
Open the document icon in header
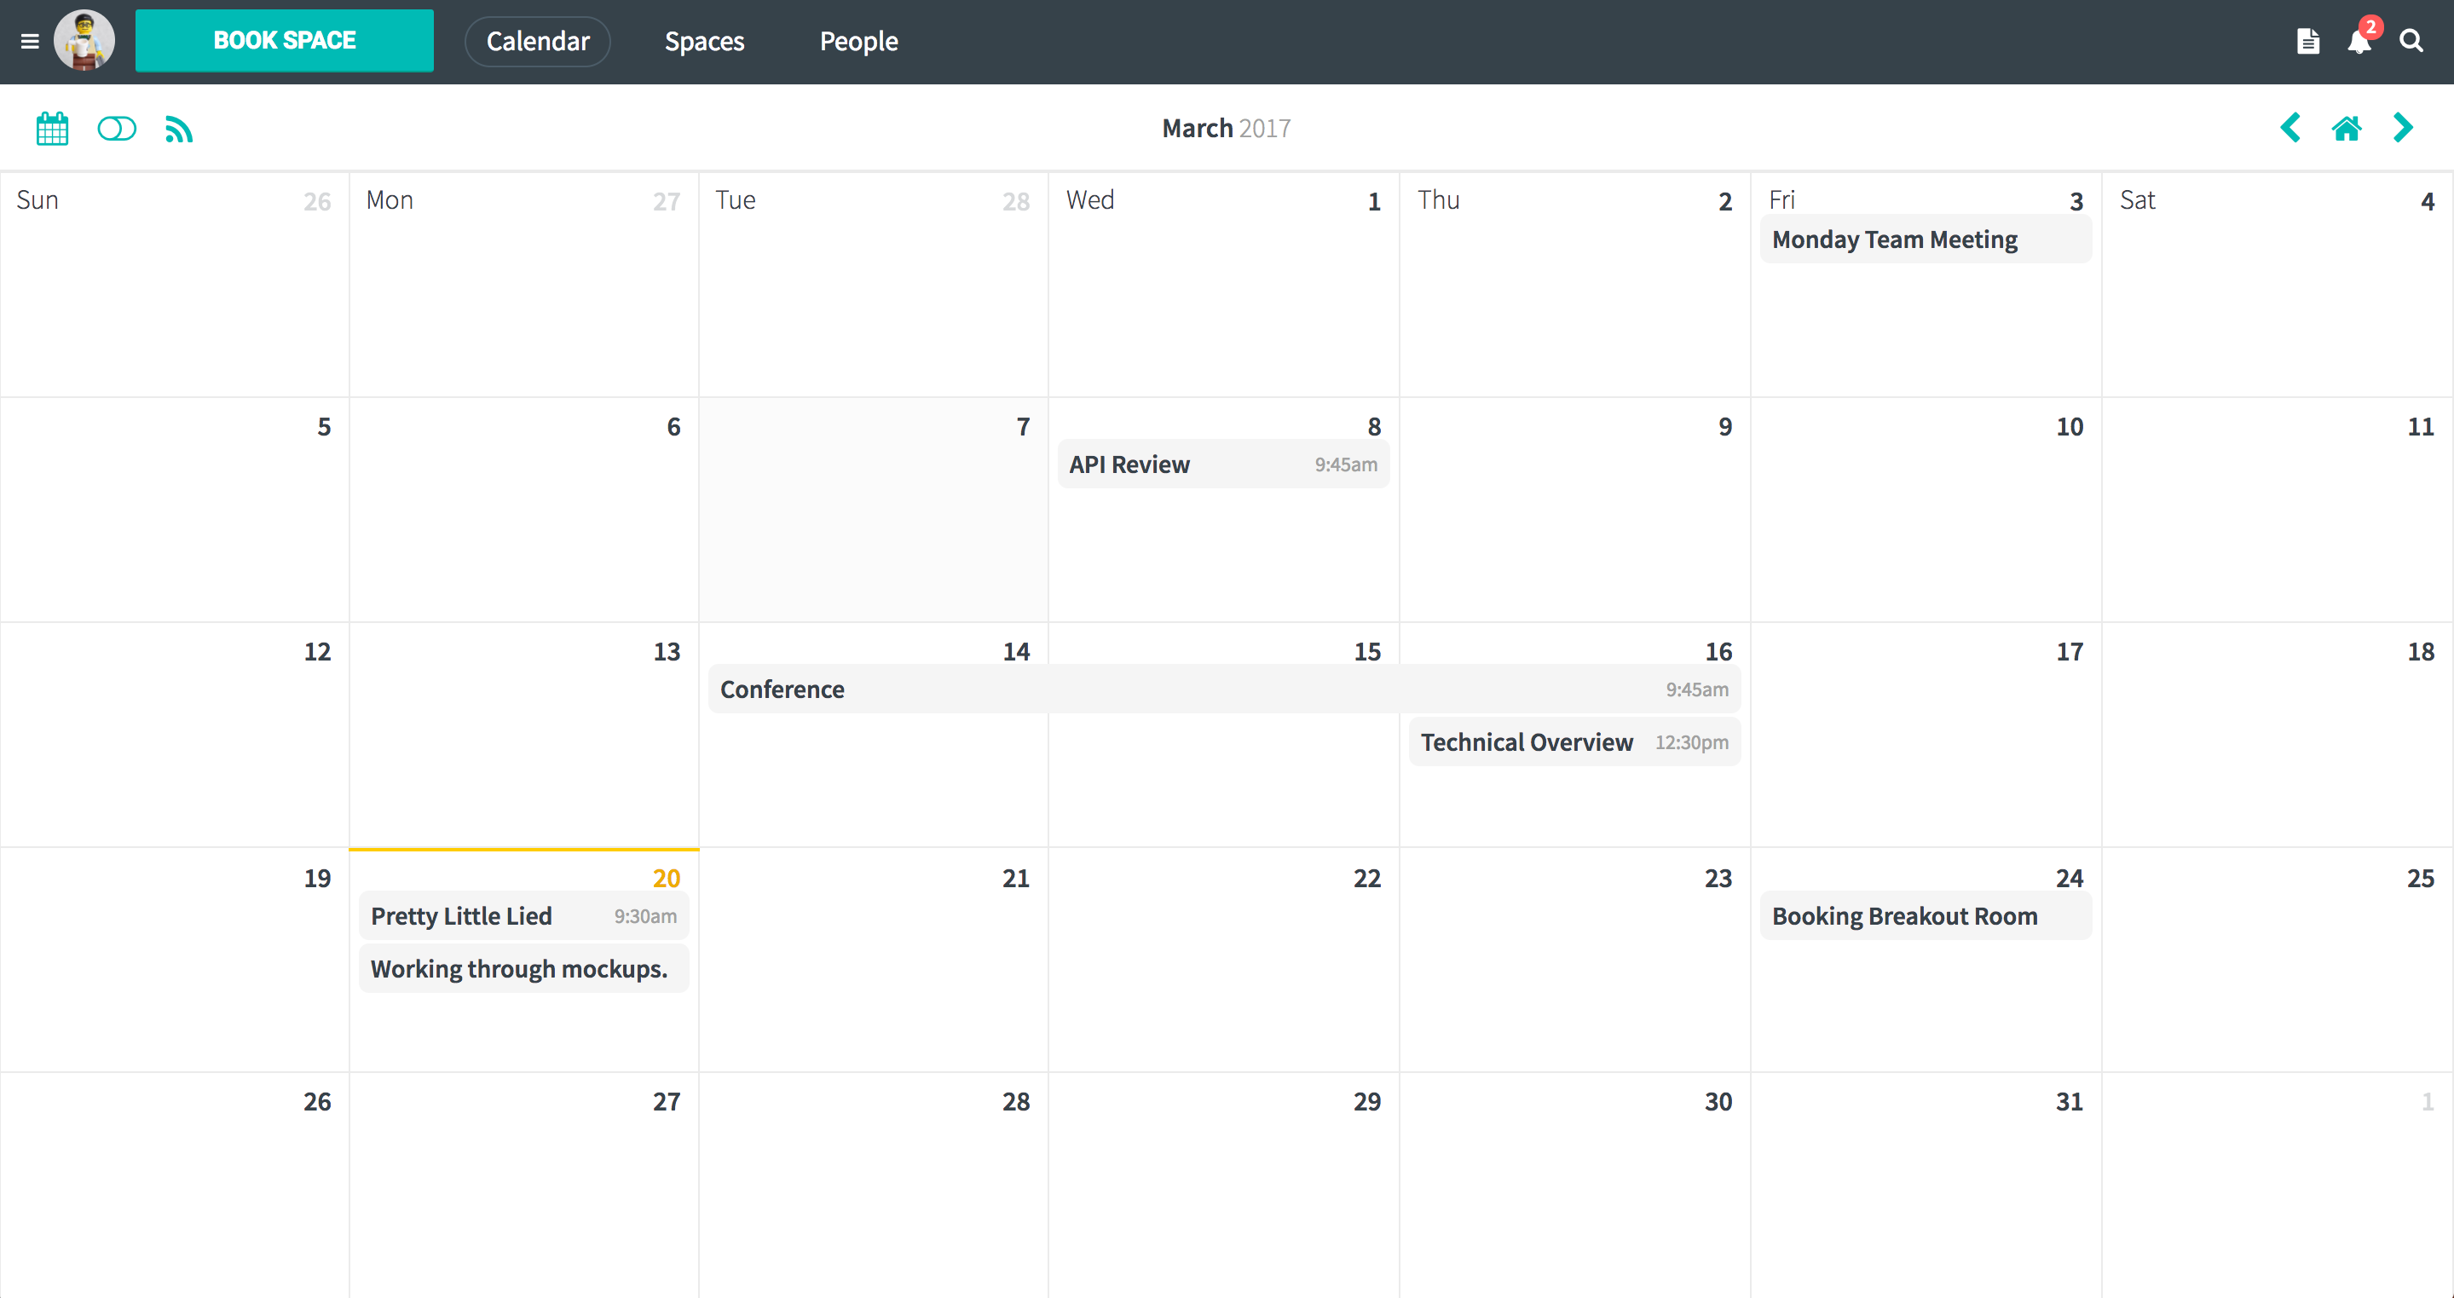2308,41
